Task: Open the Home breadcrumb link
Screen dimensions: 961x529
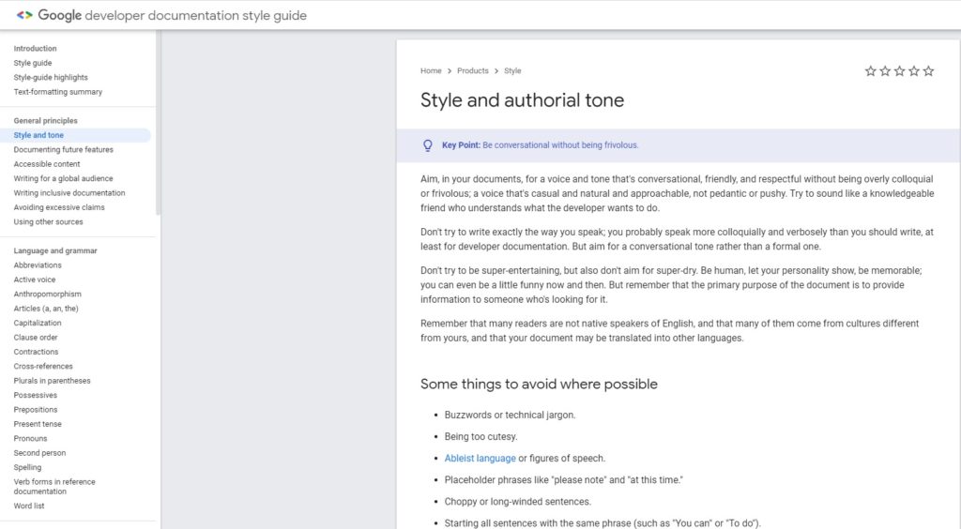Action: pos(431,71)
